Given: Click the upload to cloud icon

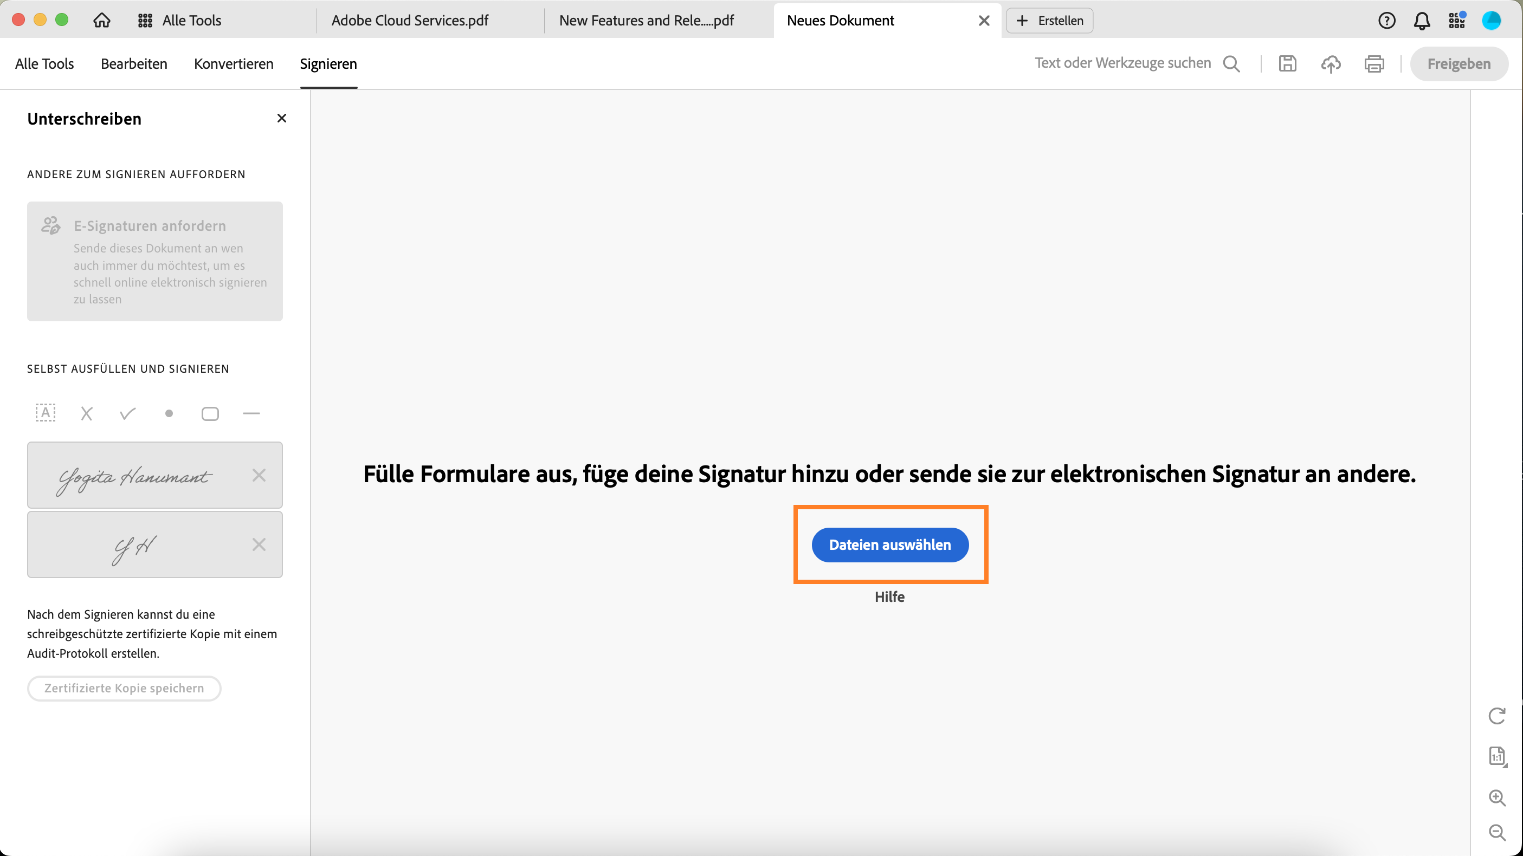Looking at the screenshot, I should [x=1331, y=63].
